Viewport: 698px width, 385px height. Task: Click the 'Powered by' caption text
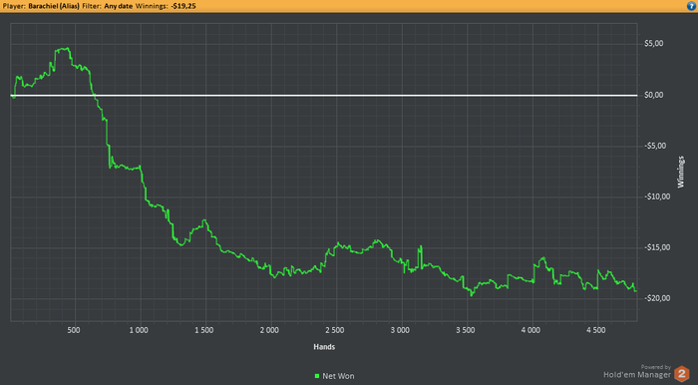point(656,367)
